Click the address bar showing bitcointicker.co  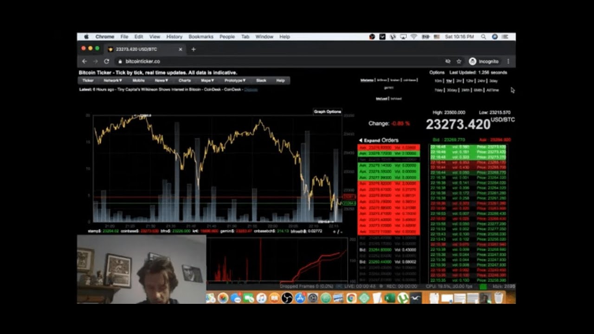click(278, 61)
